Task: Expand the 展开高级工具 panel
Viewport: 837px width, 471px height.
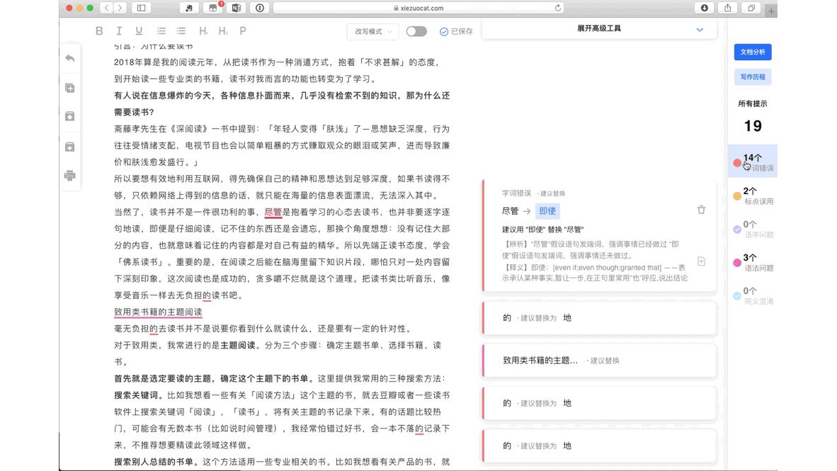Action: tap(598, 30)
